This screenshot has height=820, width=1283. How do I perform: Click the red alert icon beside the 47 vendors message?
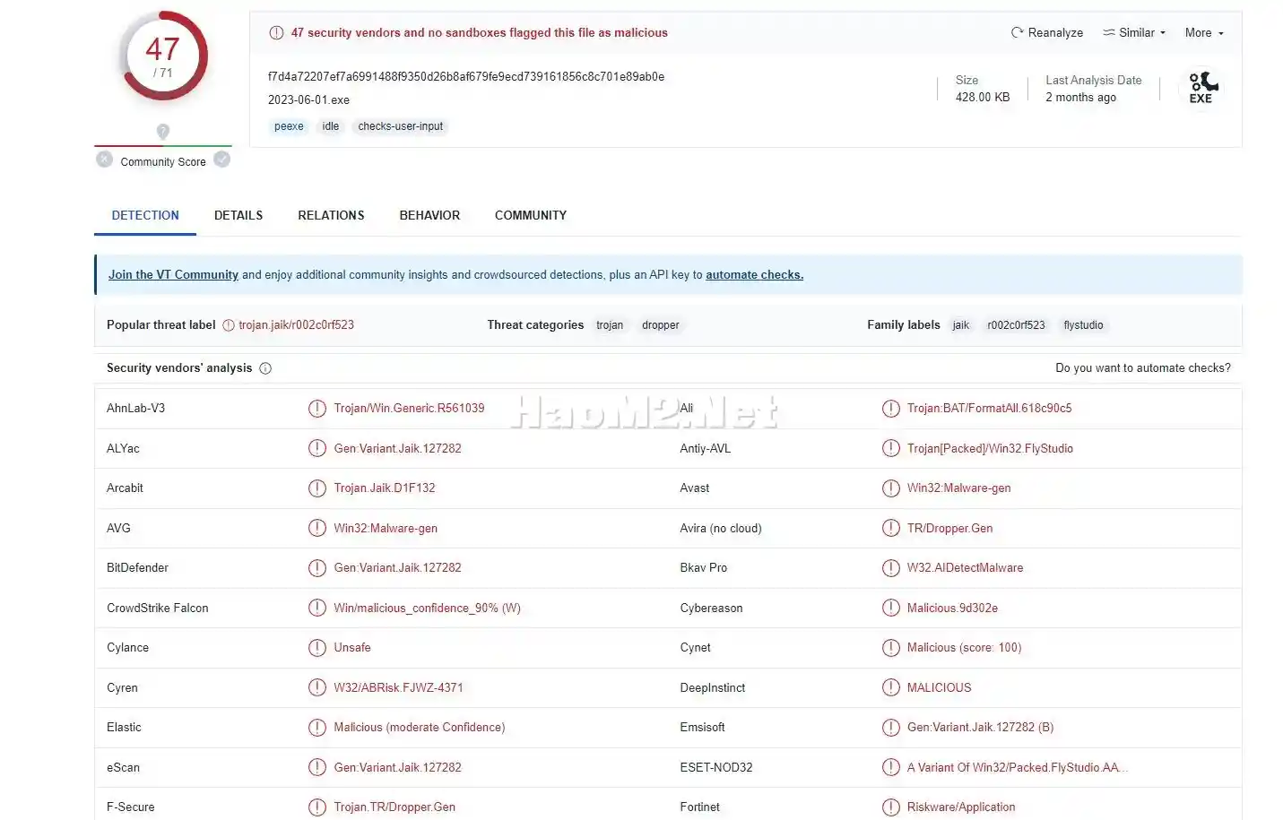tap(276, 33)
